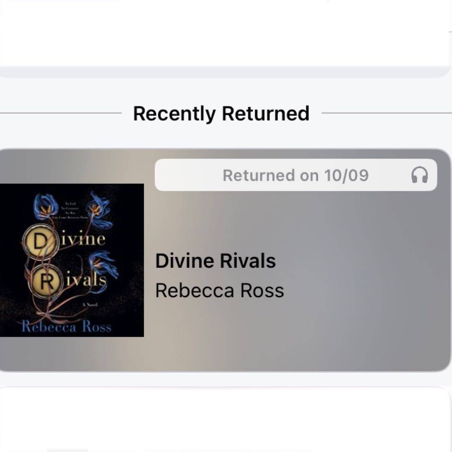Click the blue "Rebecca Ross" text on cover
The height and width of the screenshot is (452, 452).
(x=67, y=326)
